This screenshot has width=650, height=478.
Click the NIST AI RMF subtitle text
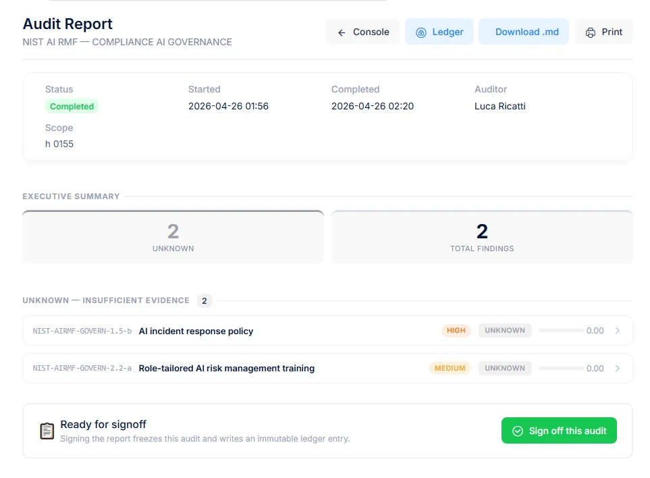[x=128, y=43]
